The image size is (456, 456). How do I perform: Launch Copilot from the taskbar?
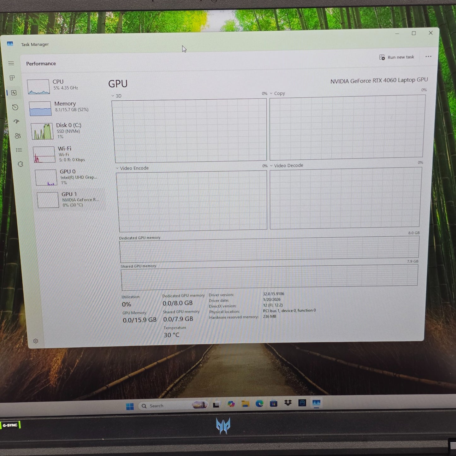click(x=231, y=404)
